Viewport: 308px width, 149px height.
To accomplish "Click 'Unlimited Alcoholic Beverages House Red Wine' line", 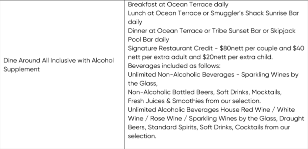I will 211,109.
